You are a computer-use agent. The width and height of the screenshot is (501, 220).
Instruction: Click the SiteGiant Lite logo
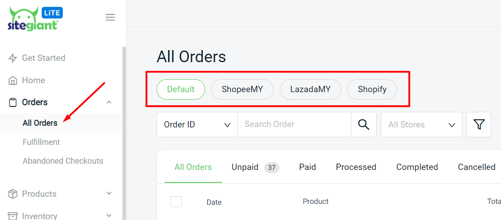35,19
